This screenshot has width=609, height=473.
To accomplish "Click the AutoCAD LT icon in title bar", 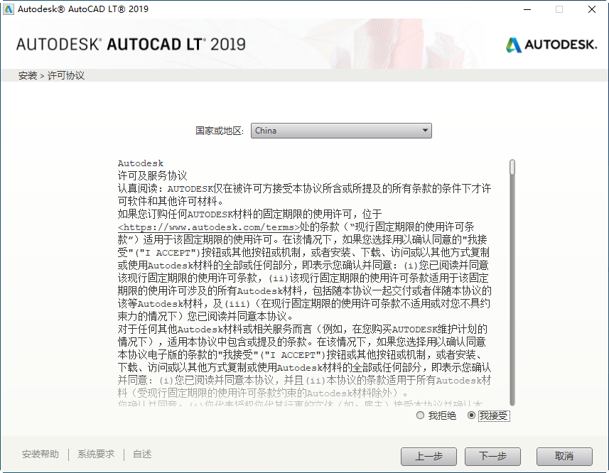I will coord(8,9).
